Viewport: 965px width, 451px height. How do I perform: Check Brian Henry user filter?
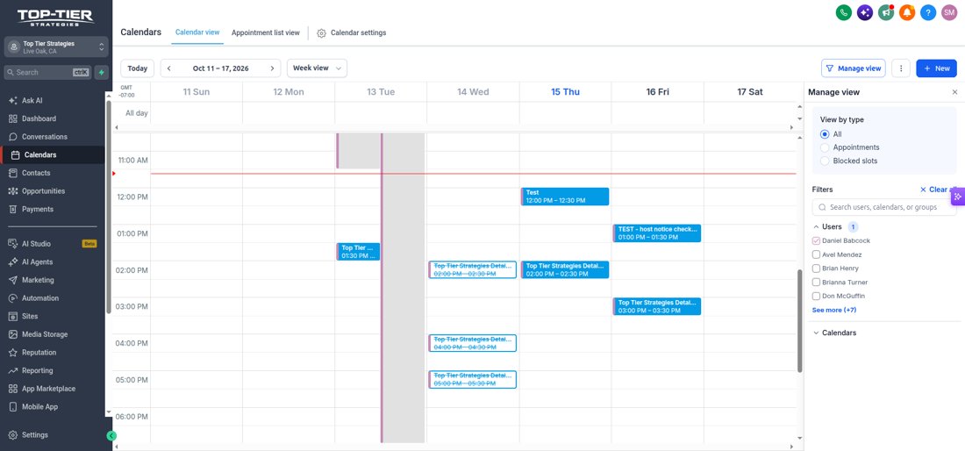pos(816,268)
